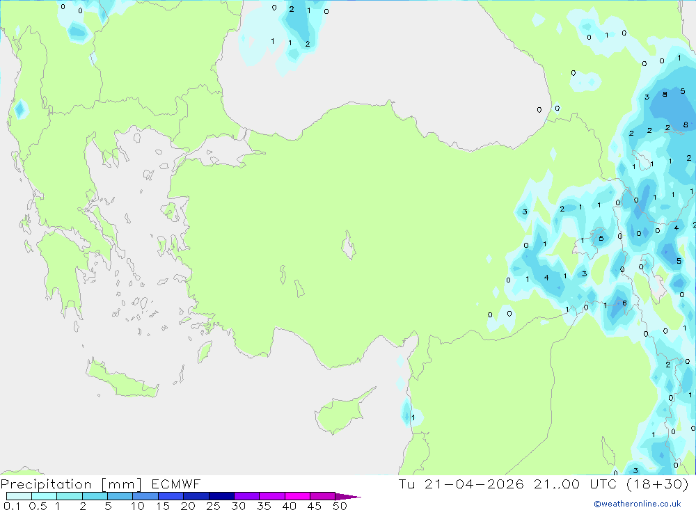Click the 0.5–1 mm legend color swatch
Screen dimensions: 696x510
coord(45,496)
